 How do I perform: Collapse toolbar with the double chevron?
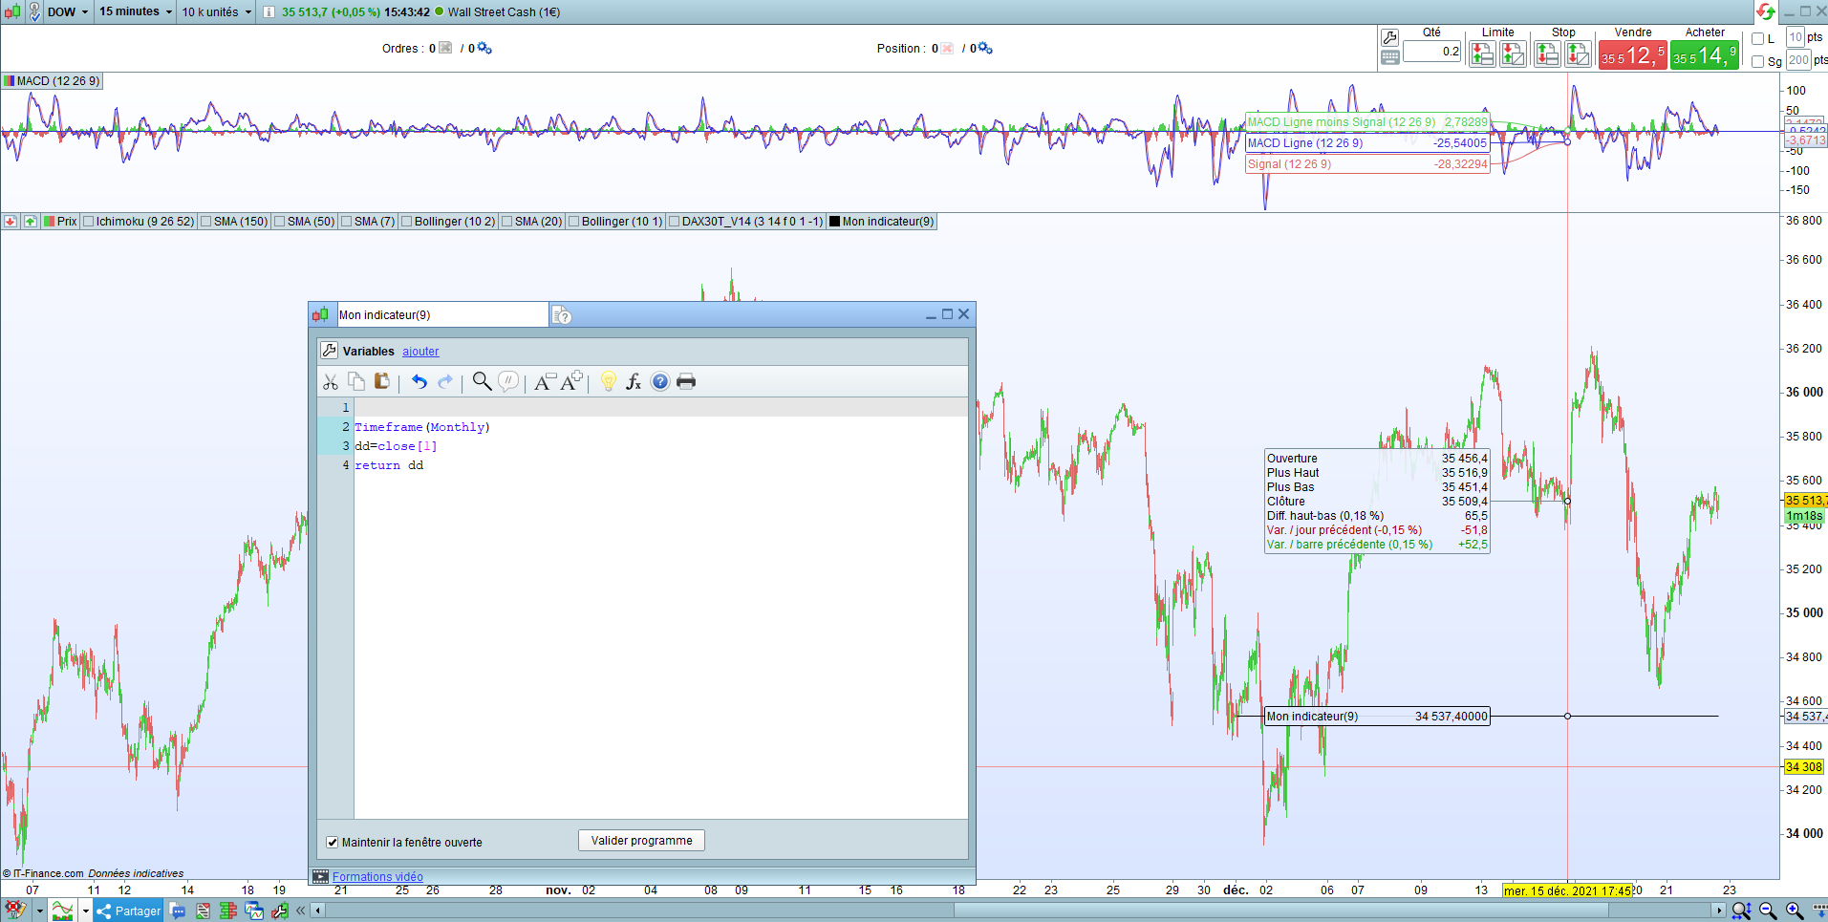click(x=301, y=911)
